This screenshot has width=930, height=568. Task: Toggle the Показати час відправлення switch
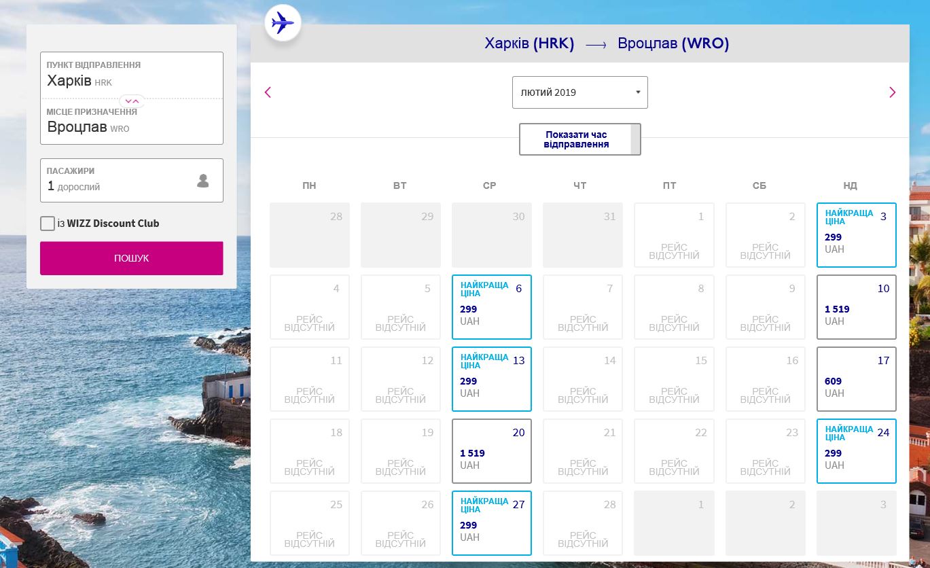(x=579, y=139)
